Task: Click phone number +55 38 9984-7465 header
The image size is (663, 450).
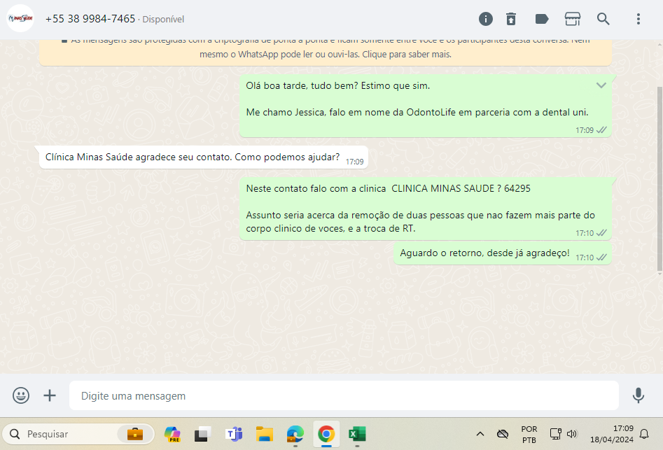Action: click(x=90, y=19)
